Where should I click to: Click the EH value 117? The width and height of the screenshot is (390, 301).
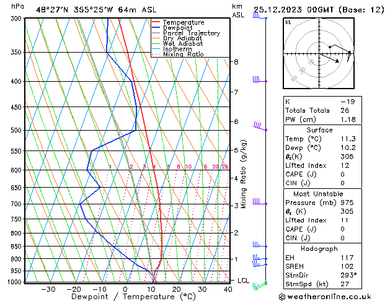click(x=347, y=258)
